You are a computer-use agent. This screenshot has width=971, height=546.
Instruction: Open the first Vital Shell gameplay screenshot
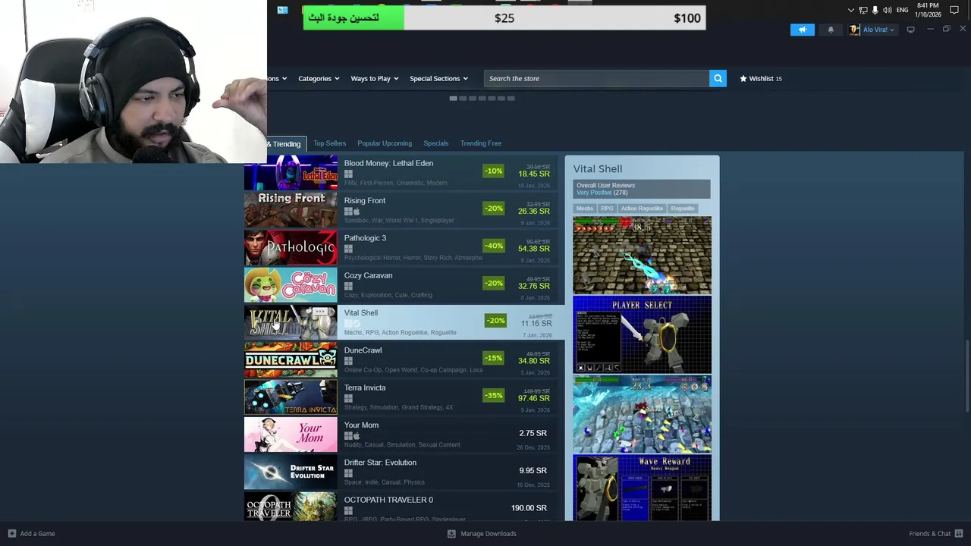point(642,256)
